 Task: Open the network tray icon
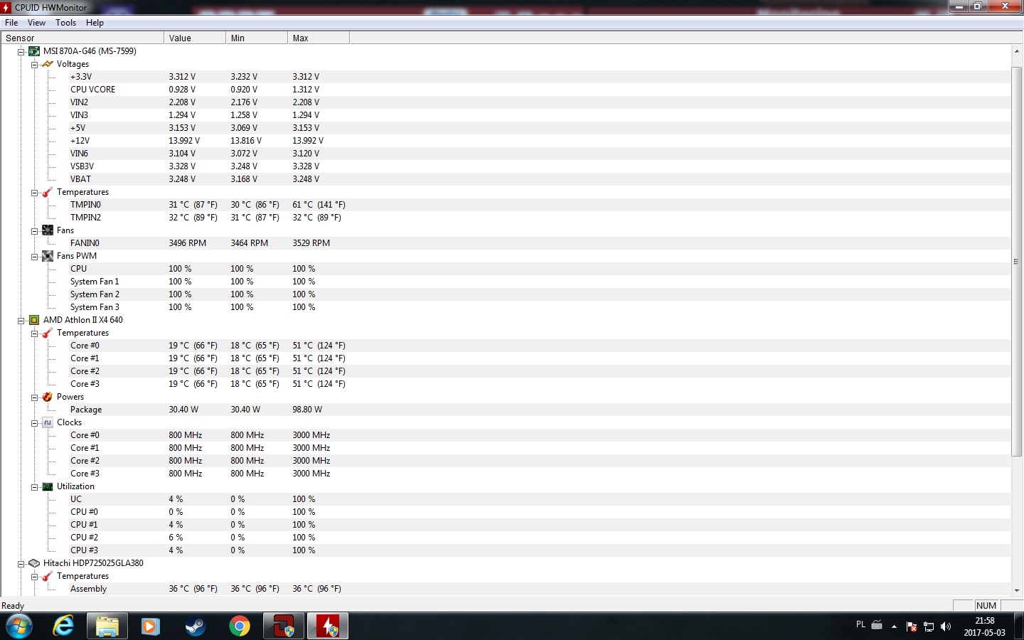929,626
